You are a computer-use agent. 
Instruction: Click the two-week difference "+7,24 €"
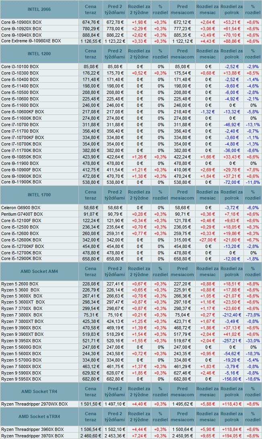click(x=139, y=436)
